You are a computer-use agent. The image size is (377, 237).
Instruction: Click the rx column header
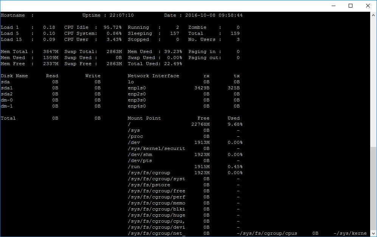(x=206, y=76)
